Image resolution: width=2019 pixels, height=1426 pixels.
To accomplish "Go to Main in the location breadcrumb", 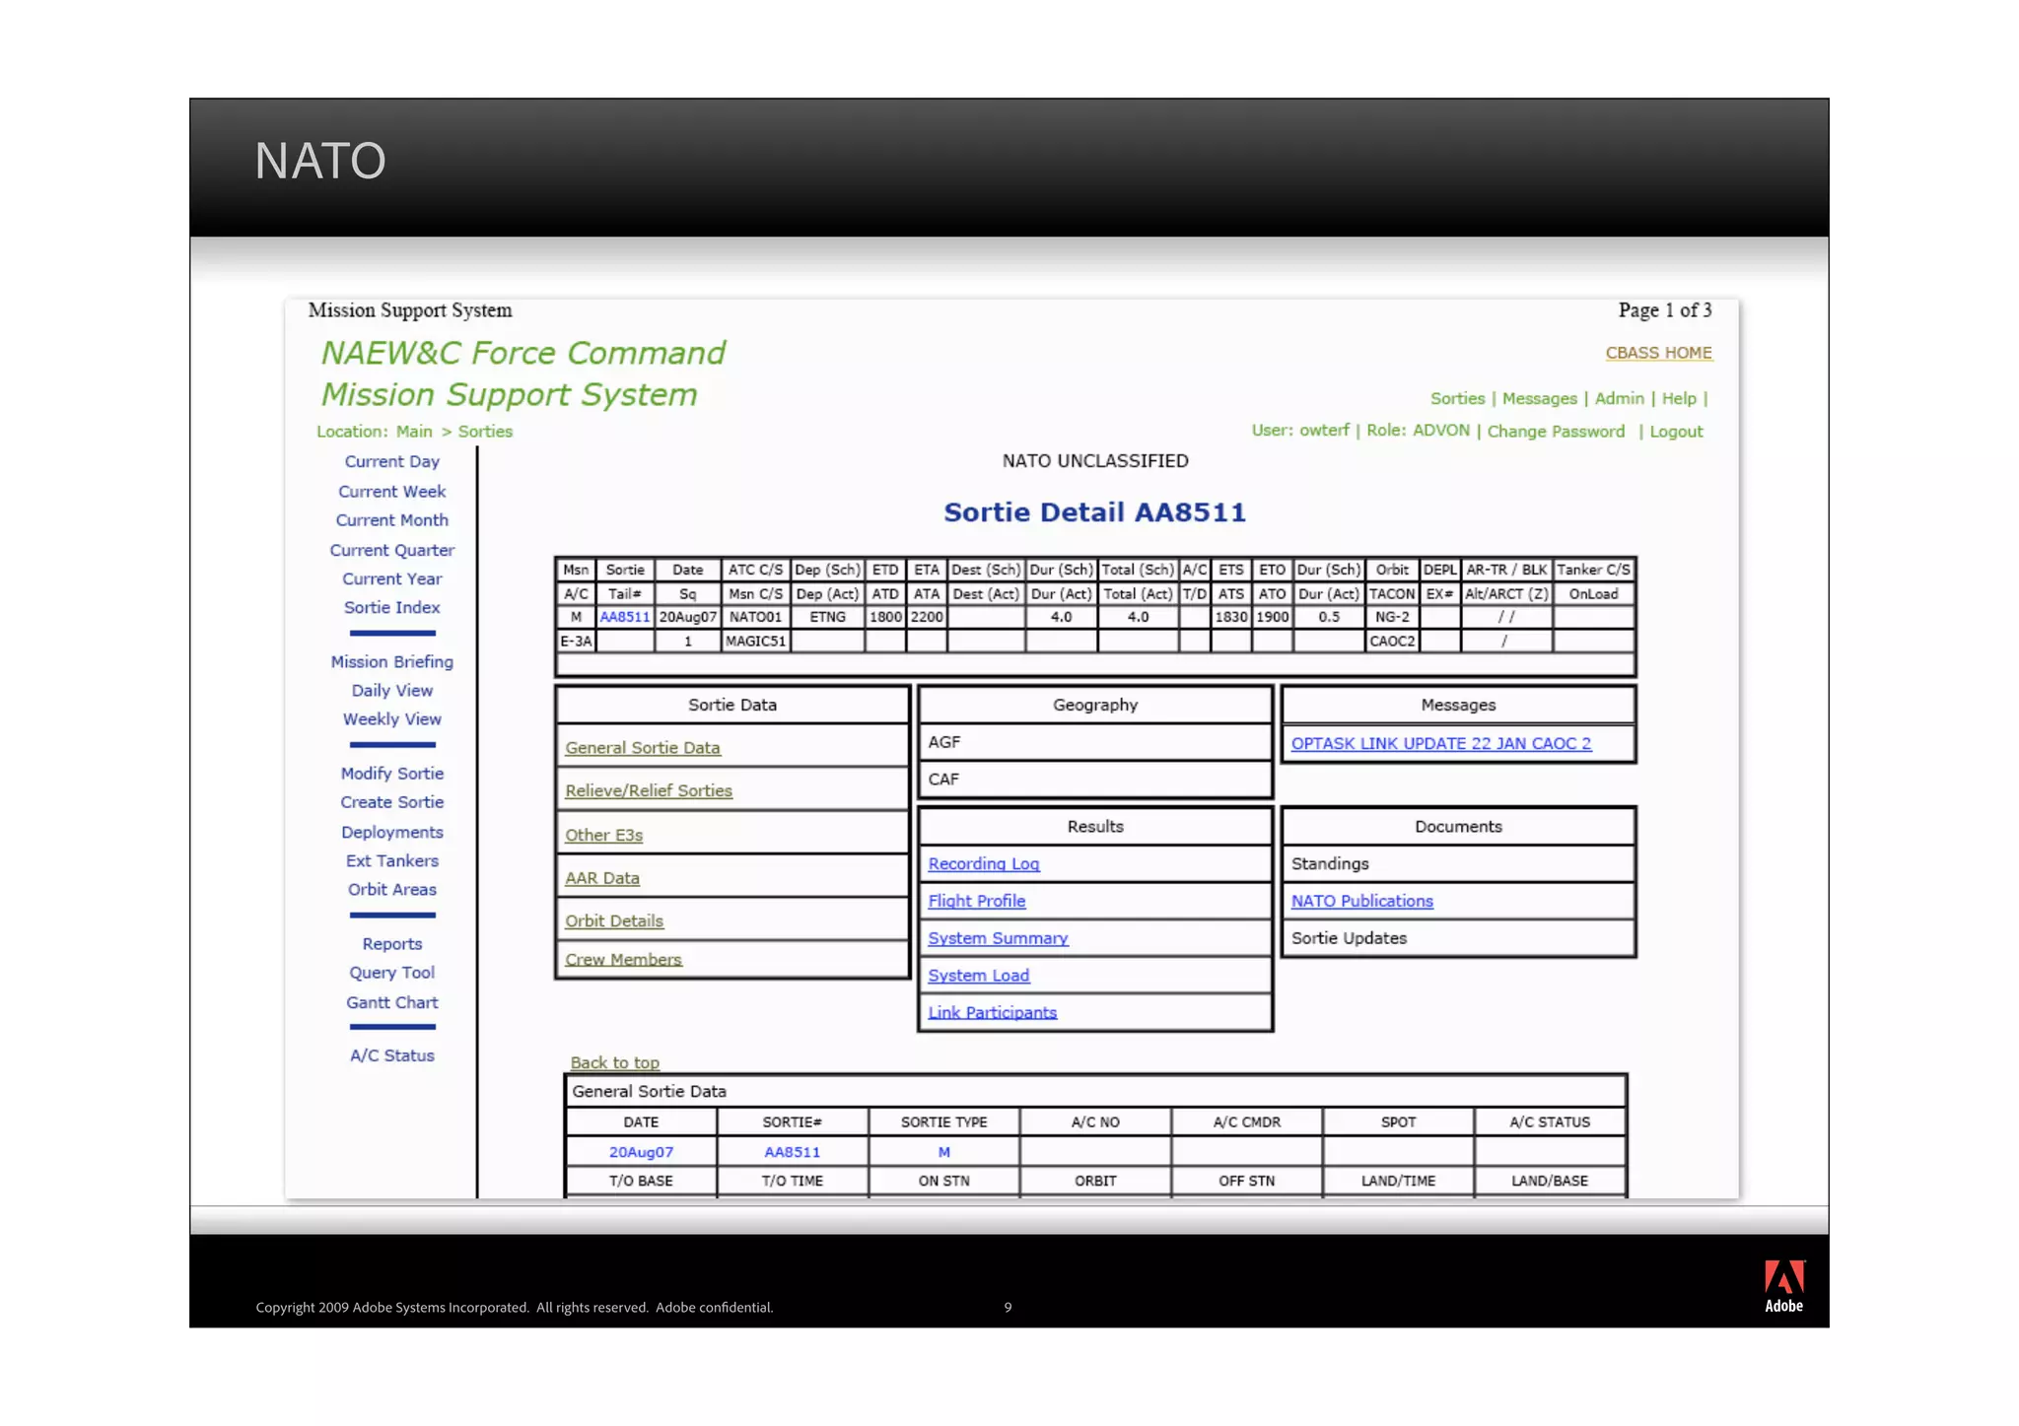I will coord(414,432).
